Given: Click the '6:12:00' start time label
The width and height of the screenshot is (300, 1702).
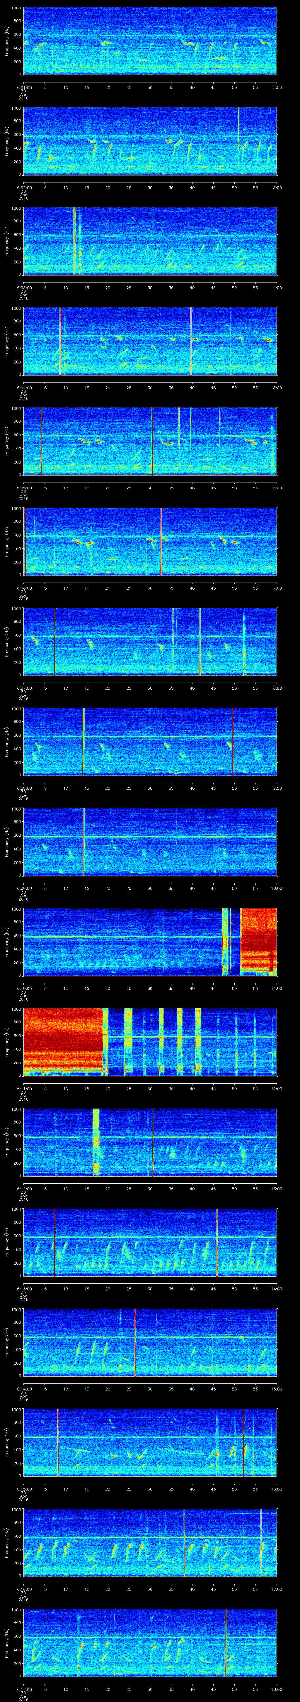Looking at the screenshot, I should point(24,1188).
